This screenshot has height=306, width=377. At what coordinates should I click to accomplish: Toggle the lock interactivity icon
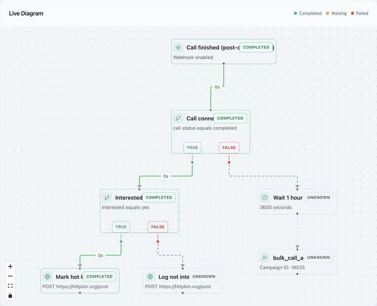click(10, 295)
